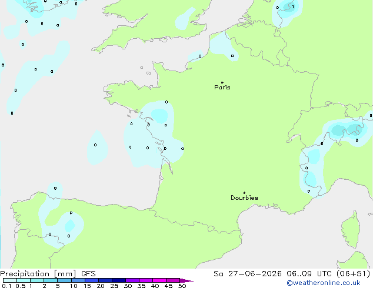Viewport: 373px width, 288px height.
Task: Select the 5–10 mm blue legend swatch
Action: [64, 280]
